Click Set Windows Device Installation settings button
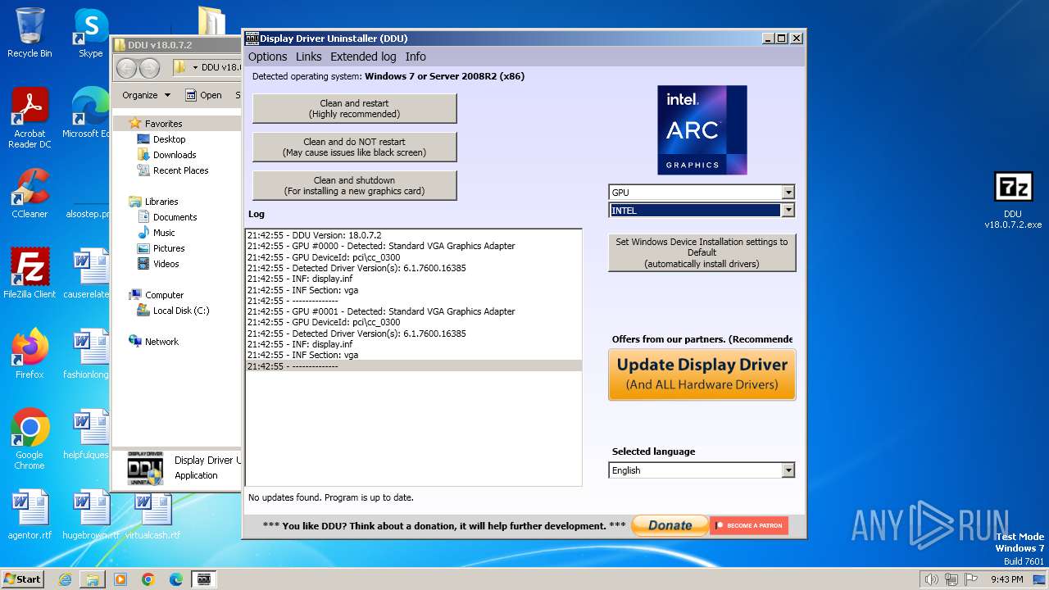 (x=702, y=252)
